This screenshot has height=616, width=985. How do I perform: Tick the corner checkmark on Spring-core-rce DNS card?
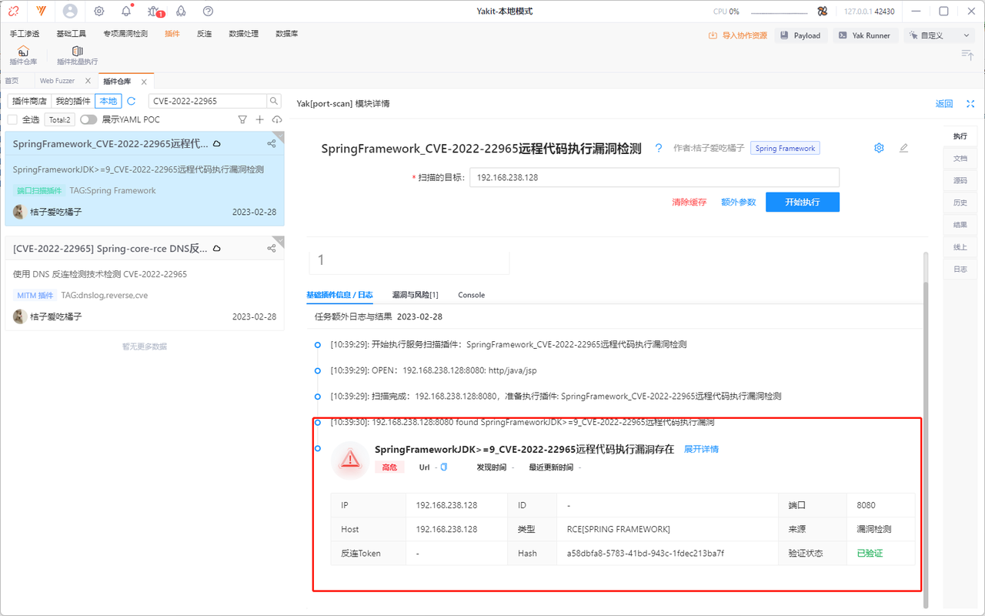point(278,241)
